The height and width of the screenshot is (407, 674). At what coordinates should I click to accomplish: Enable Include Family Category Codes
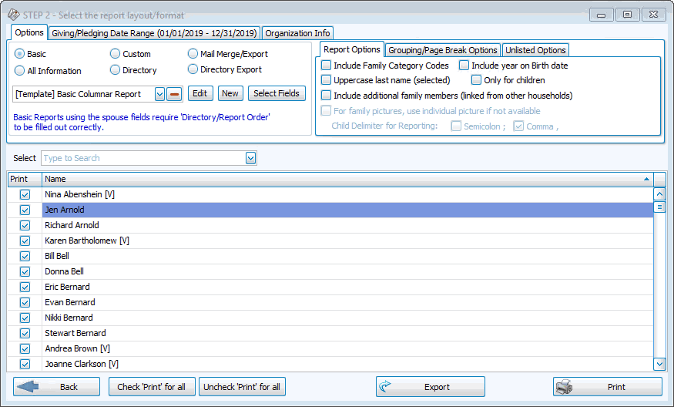(x=327, y=66)
